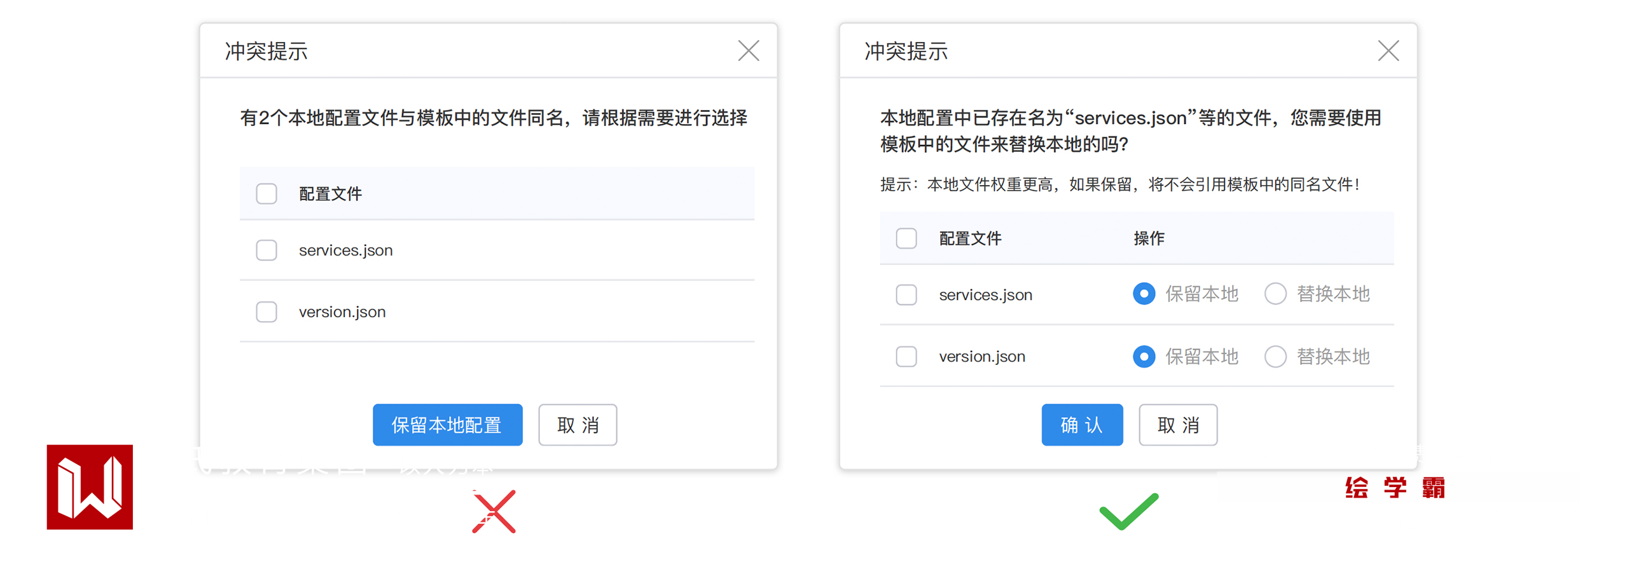Close the left 冲突提示 dialog
This screenshot has width=1627, height=562.
[x=748, y=51]
